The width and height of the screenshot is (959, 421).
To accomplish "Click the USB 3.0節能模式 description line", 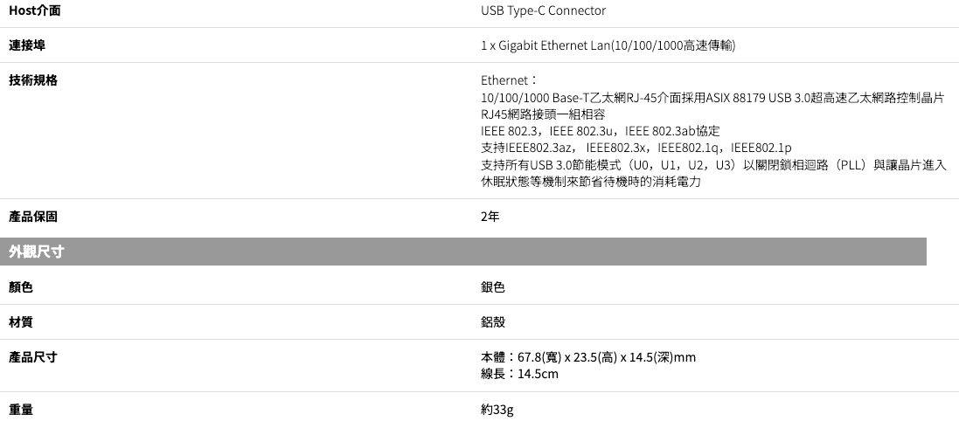I will (x=712, y=164).
